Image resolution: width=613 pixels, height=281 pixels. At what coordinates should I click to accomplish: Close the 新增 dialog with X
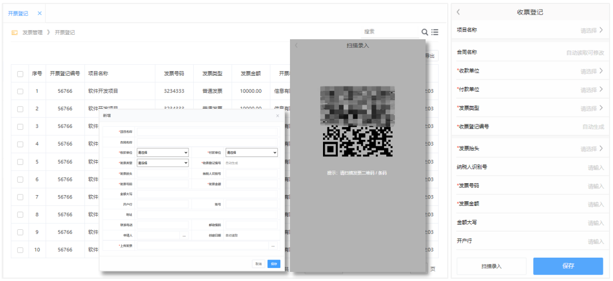[277, 116]
